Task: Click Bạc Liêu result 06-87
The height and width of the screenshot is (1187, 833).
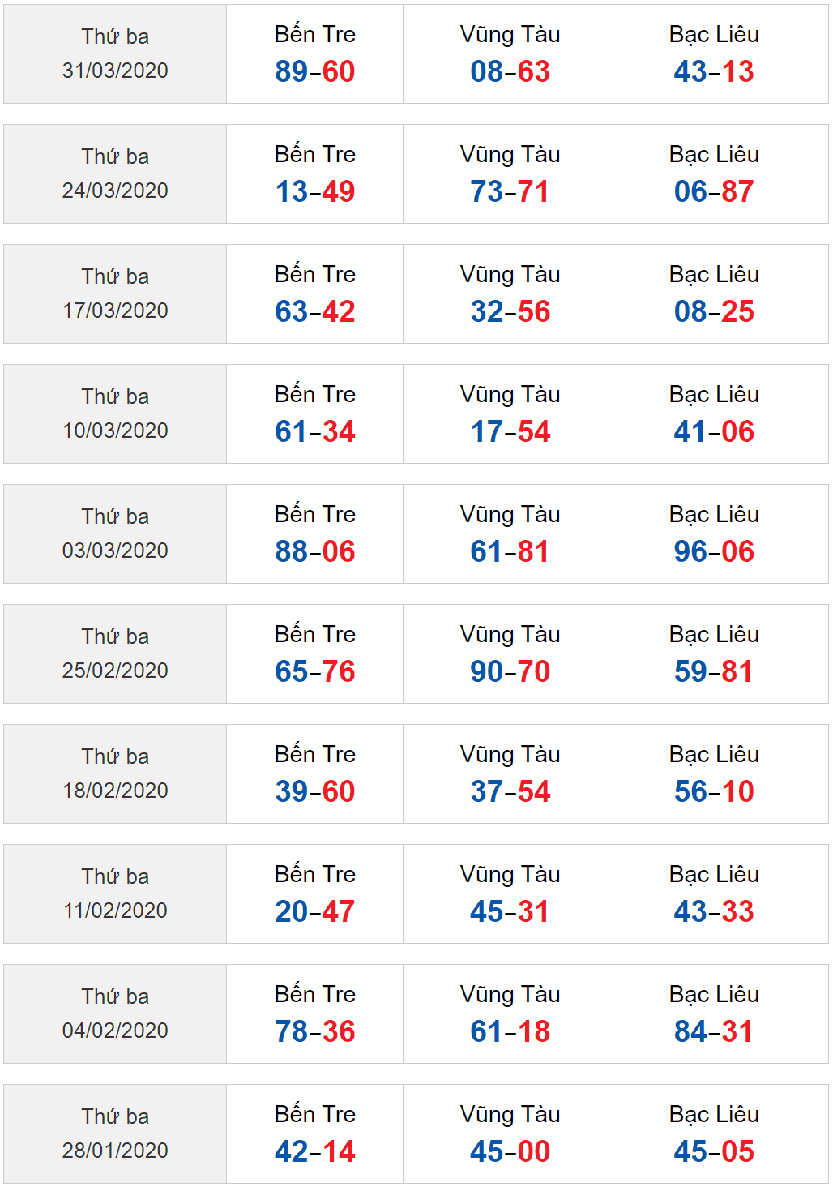Action: tap(714, 191)
